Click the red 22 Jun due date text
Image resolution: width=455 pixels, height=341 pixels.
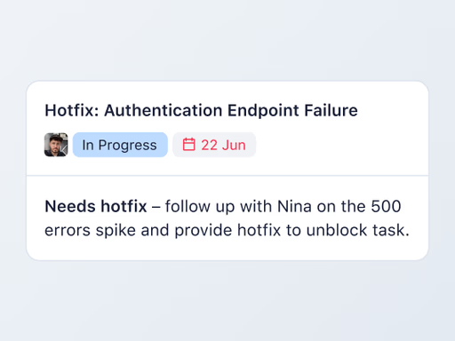coord(223,145)
